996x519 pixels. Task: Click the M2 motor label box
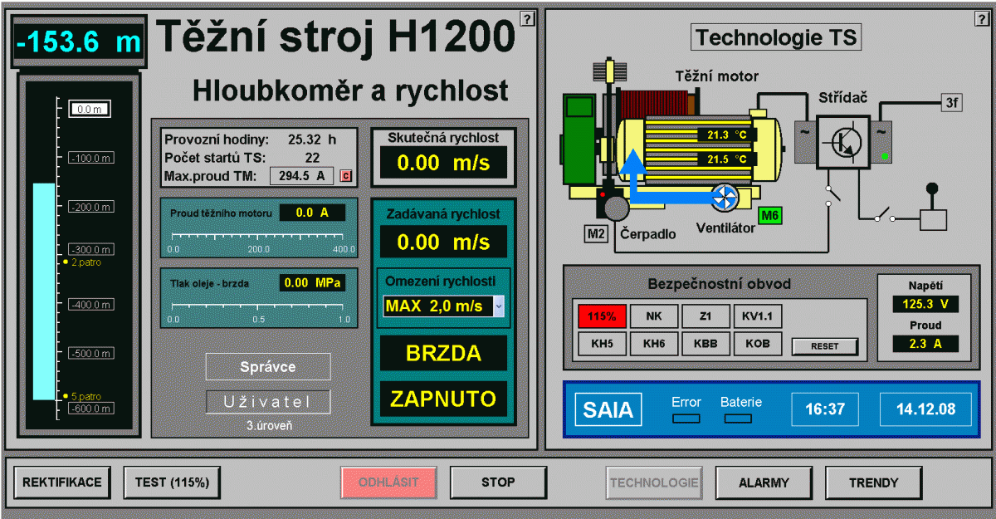coord(596,234)
